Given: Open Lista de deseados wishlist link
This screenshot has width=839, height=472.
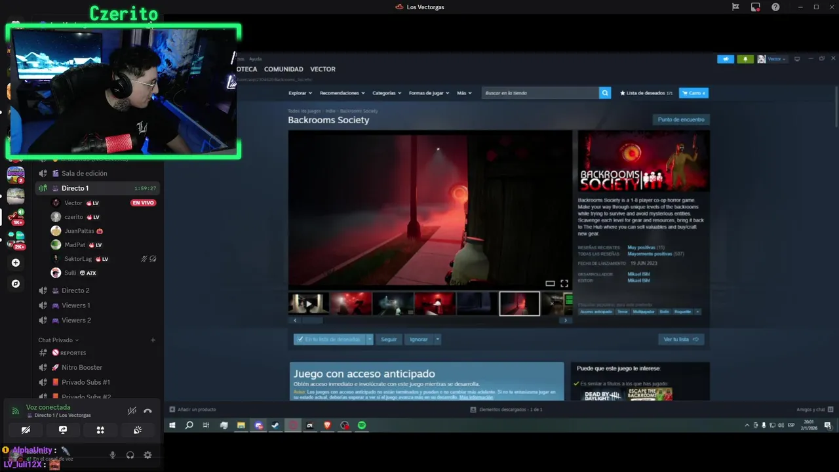Looking at the screenshot, I should 646,93.
